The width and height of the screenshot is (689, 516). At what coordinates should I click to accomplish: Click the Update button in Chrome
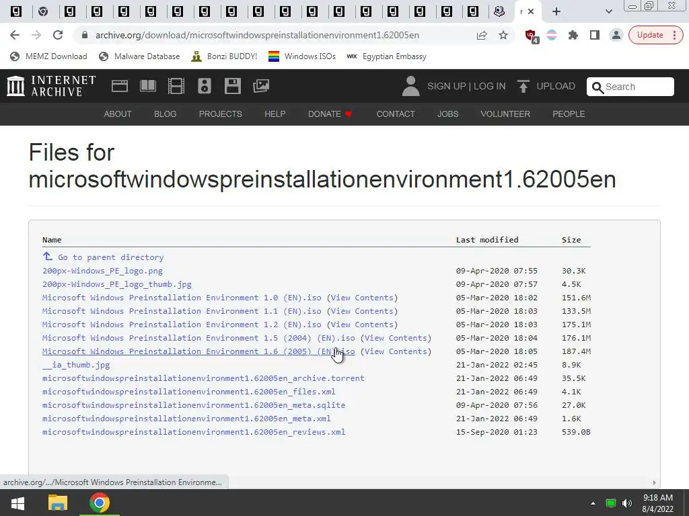click(x=655, y=35)
